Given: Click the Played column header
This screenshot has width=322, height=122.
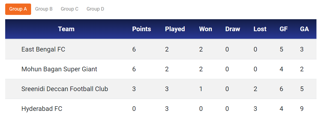Looking at the screenshot, I should 175,29.
